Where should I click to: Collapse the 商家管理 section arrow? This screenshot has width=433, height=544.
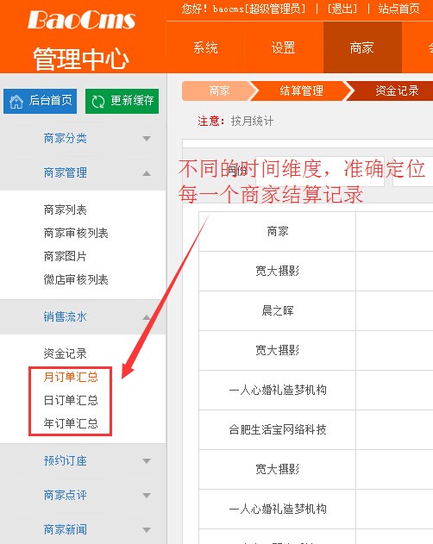click(147, 173)
